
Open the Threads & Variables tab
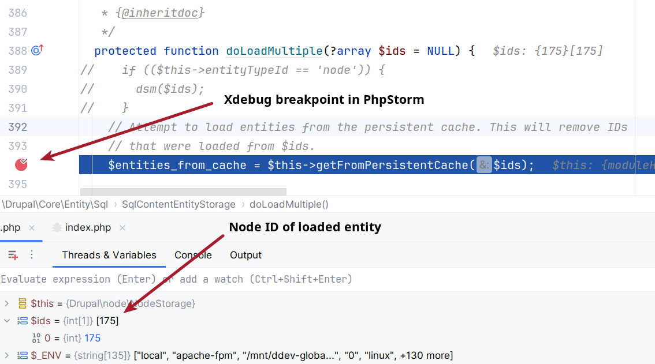click(109, 255)
